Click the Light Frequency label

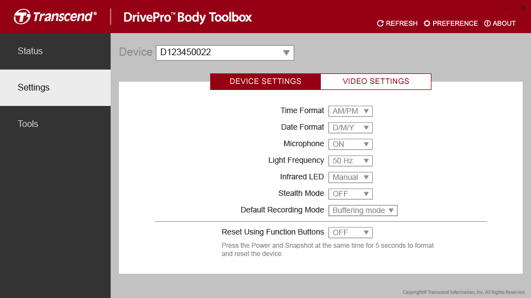click(x=296, y=160)
